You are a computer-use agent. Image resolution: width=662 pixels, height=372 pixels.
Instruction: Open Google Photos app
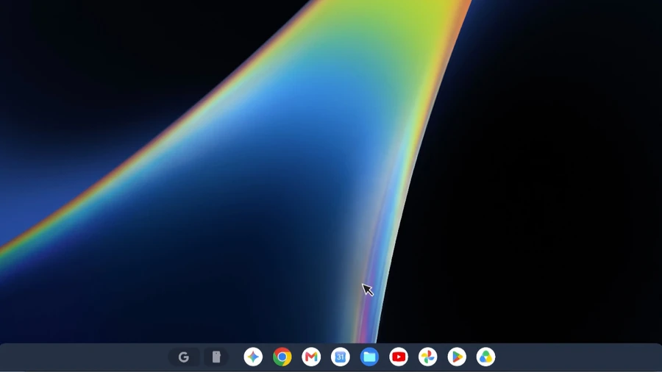click(x=427, y=357)
